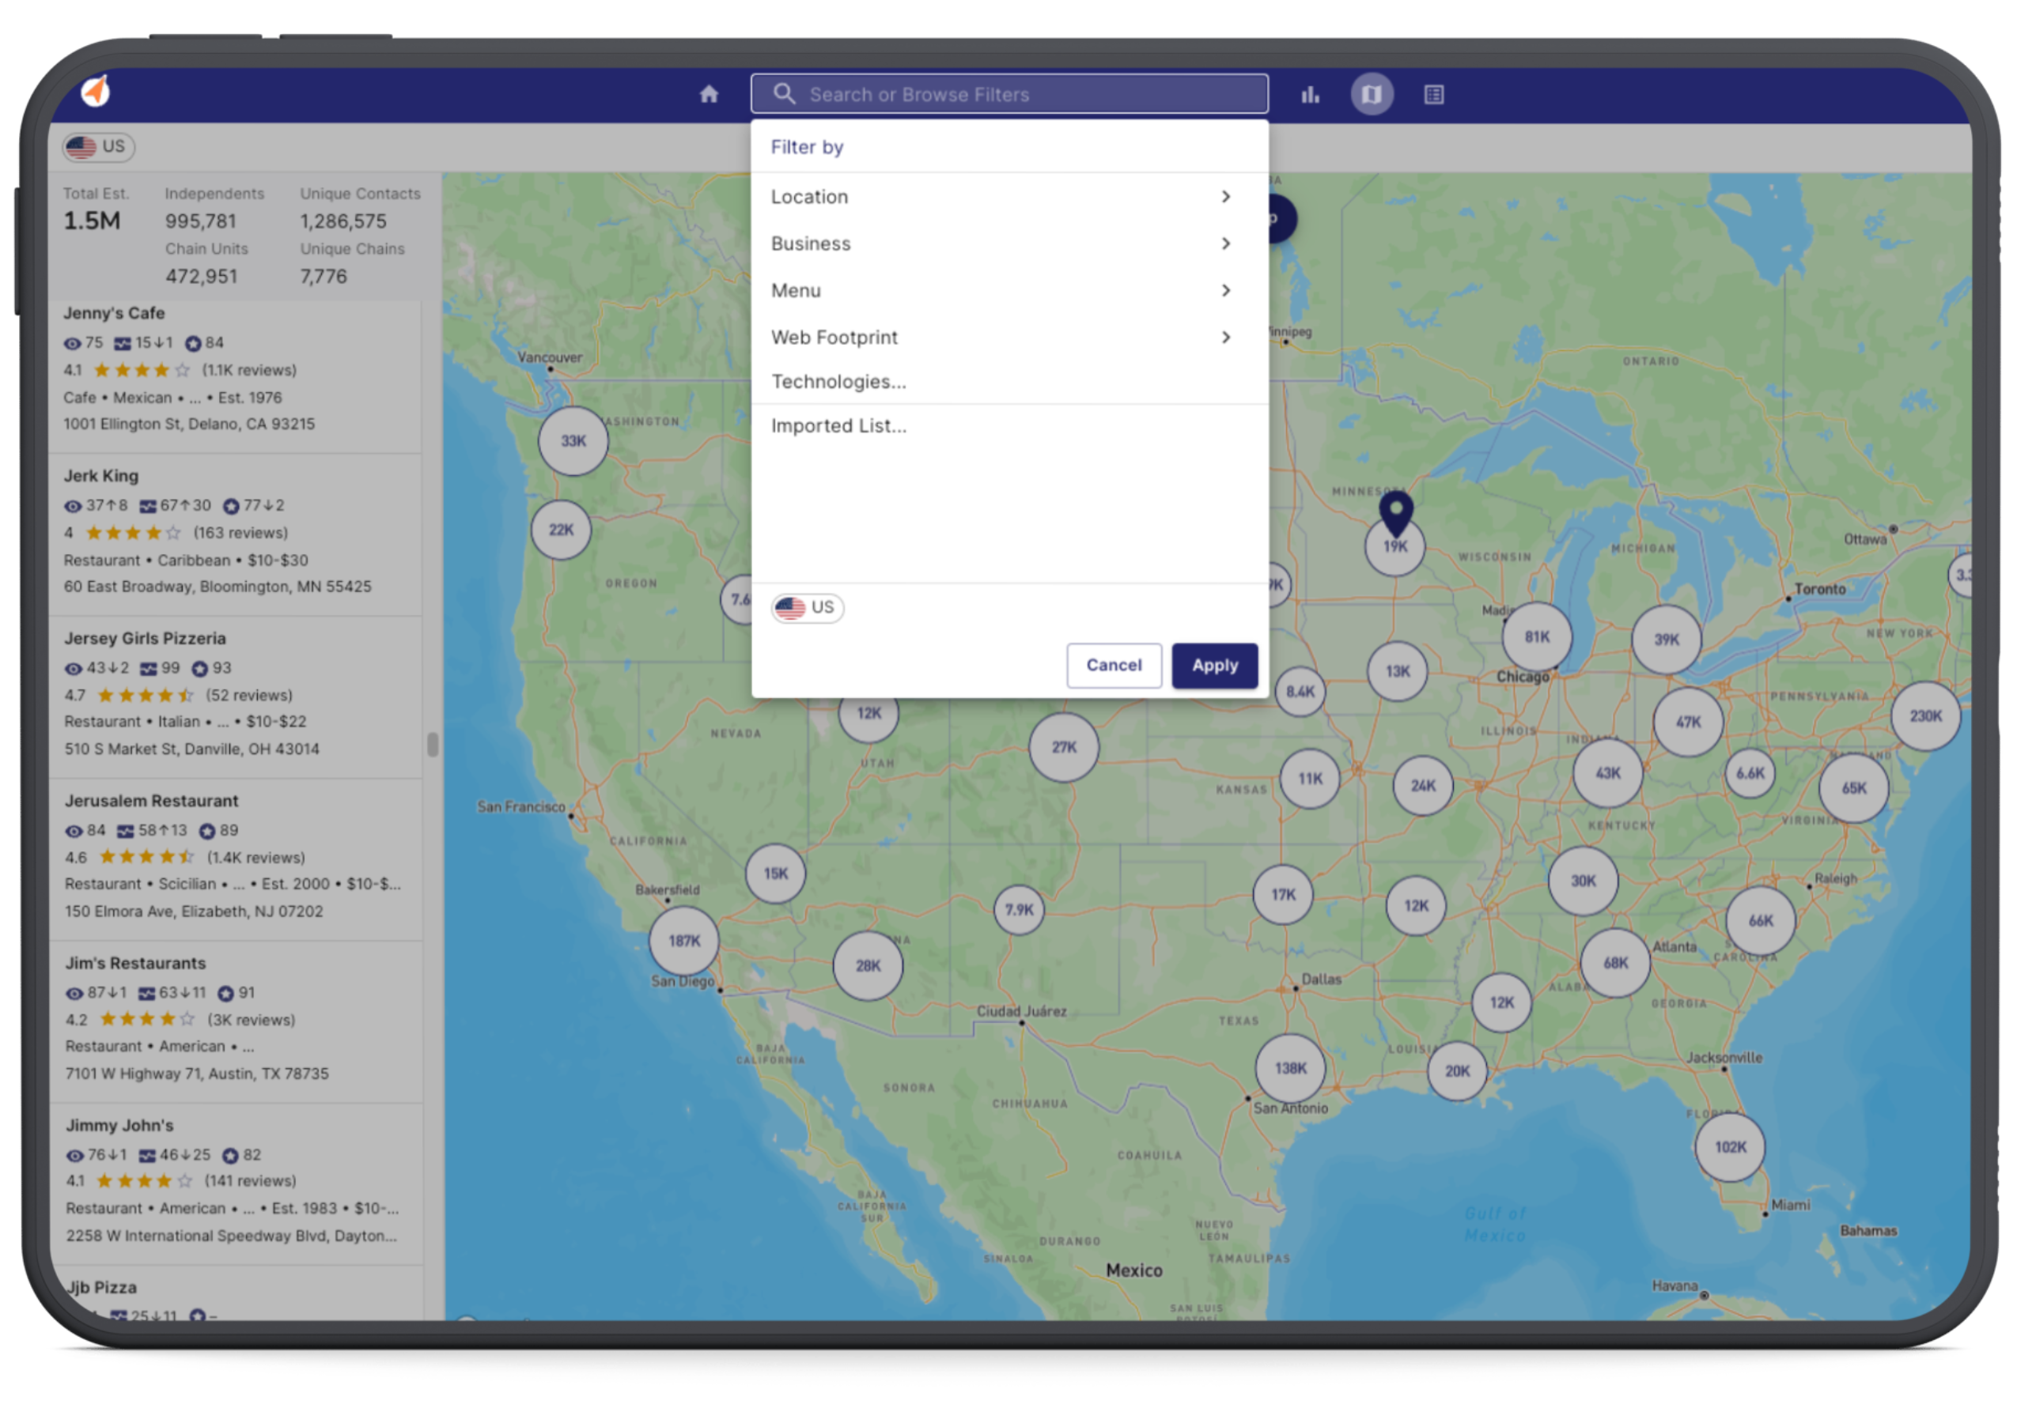Select the map view icon
The height and width of the screenshot is (1423, 2017).
coord(1371,94)
